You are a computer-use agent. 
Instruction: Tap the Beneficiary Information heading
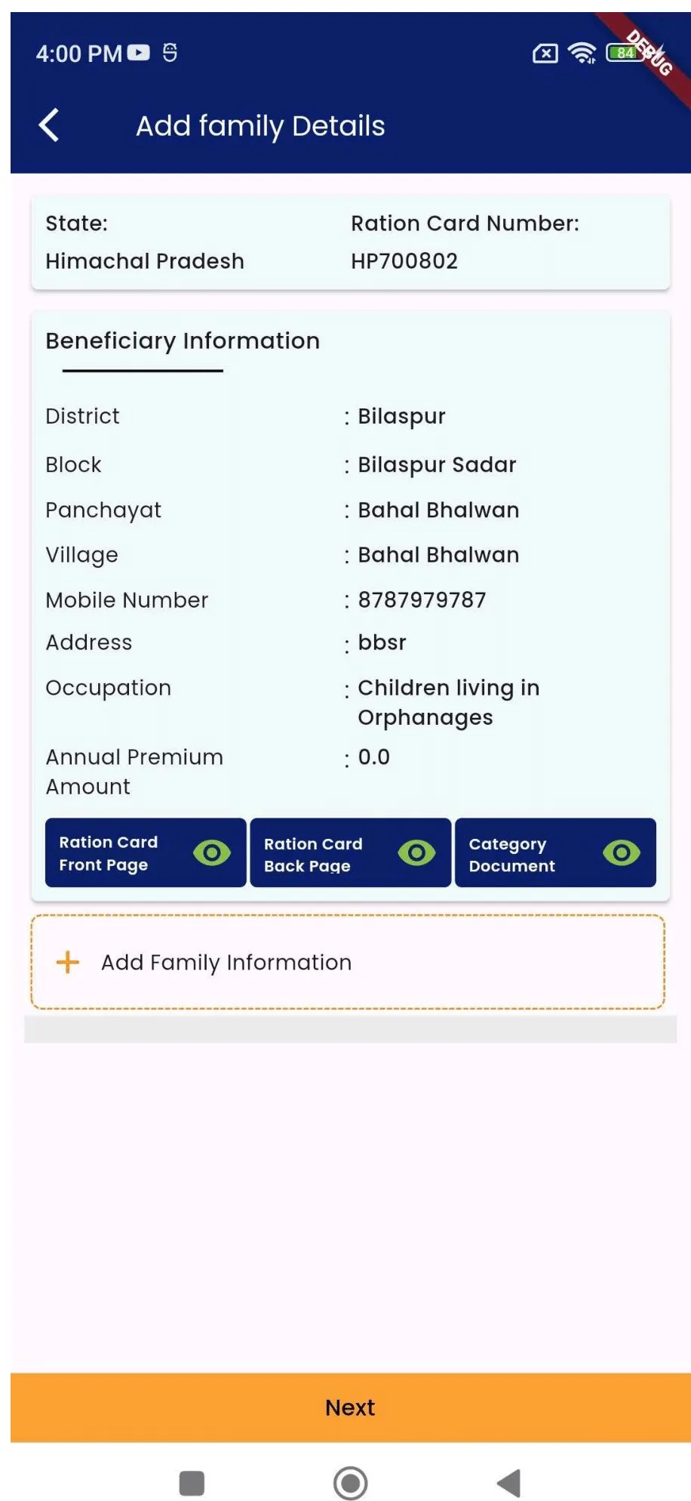tap(183, 341)
